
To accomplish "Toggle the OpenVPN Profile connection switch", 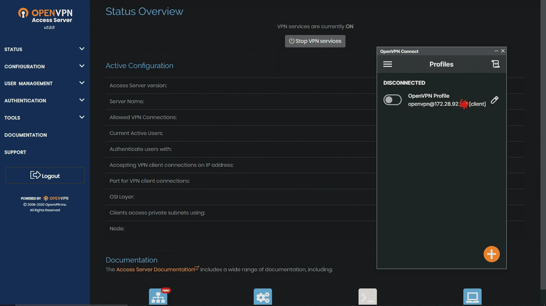I will [392, 100].
